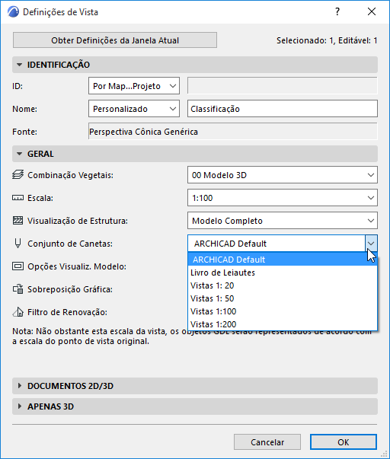This screenshot has height=459, width=390.
Task: Click Obter Definições da Janela Atual
Action: [x=115, y=40]
